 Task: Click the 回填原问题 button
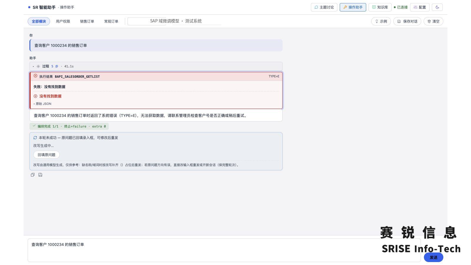47,155
